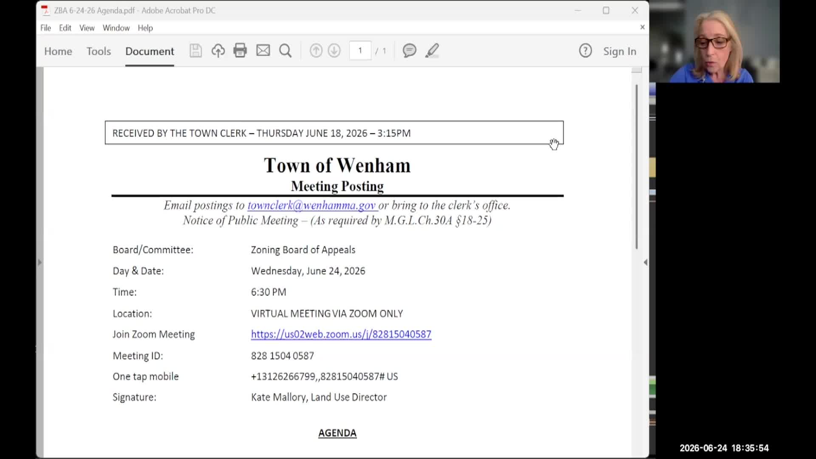Open the Edit menu

click(x=65, y=28)
